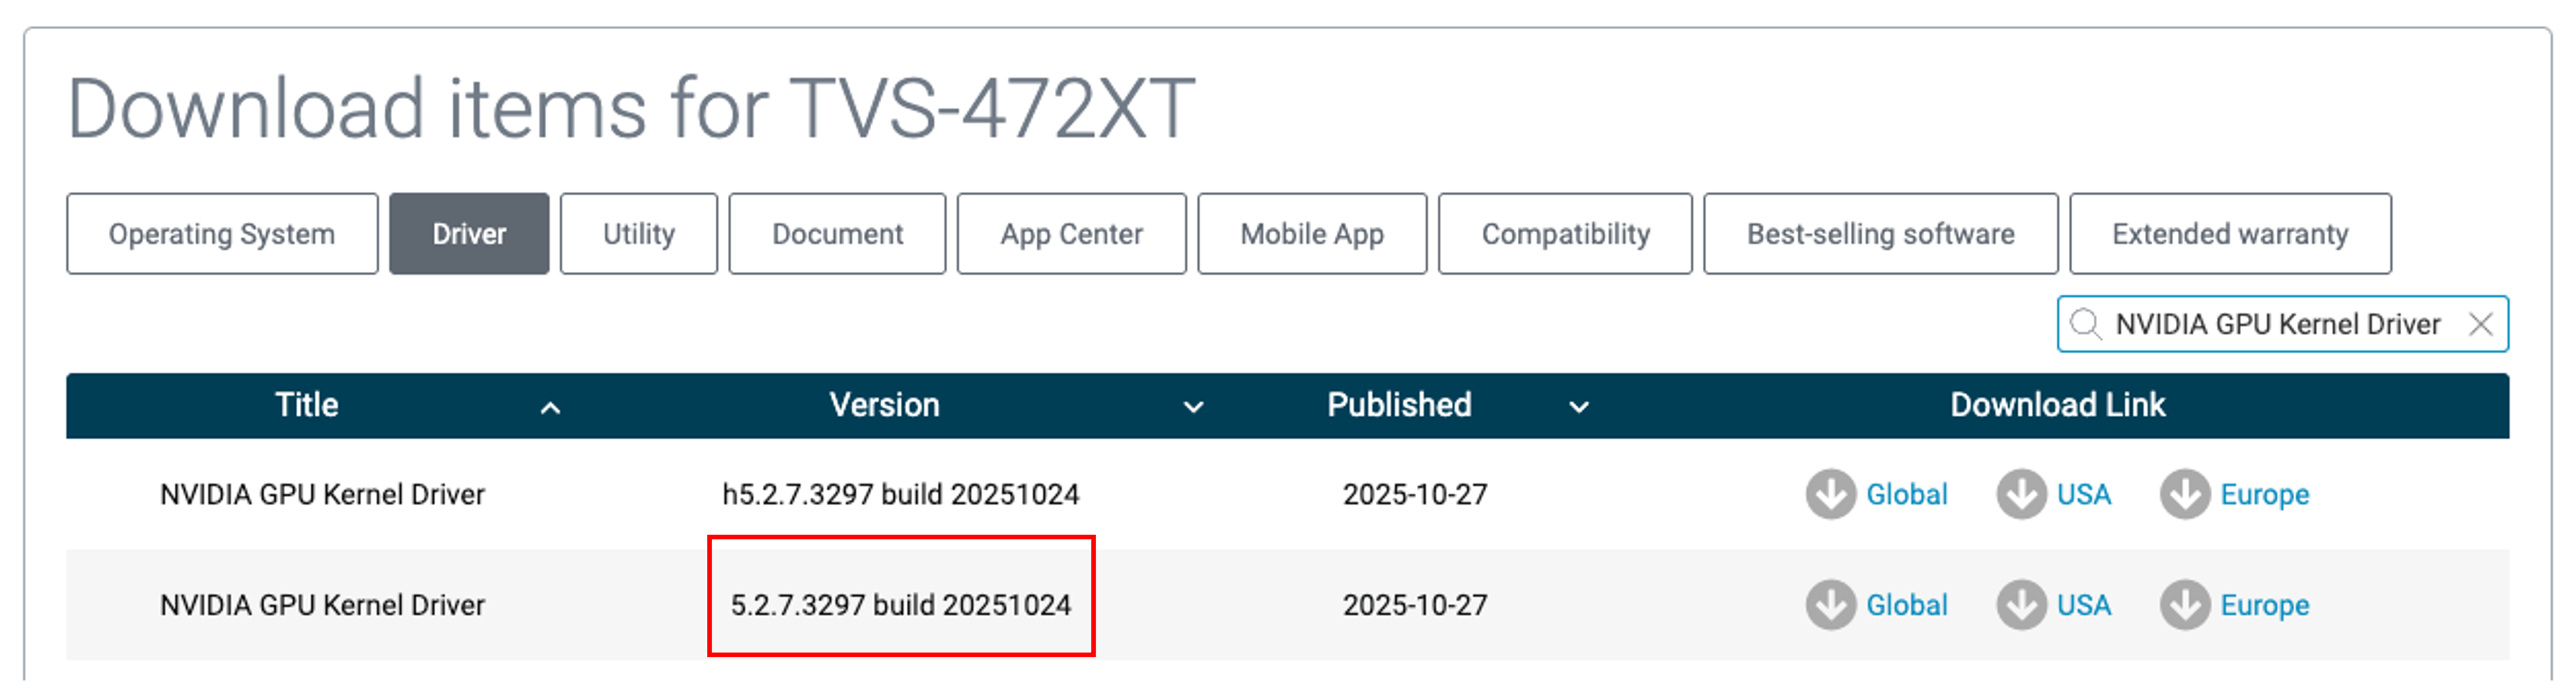Click the Global download arrow for version 5.2.7.3297
The width and height of the screenshot is (2576, 682).
[1830, 604]
